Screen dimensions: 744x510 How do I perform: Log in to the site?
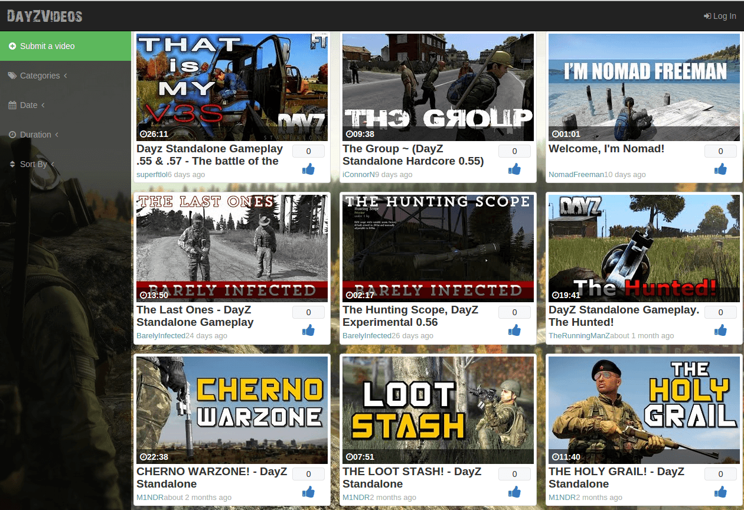coord(720,16)
